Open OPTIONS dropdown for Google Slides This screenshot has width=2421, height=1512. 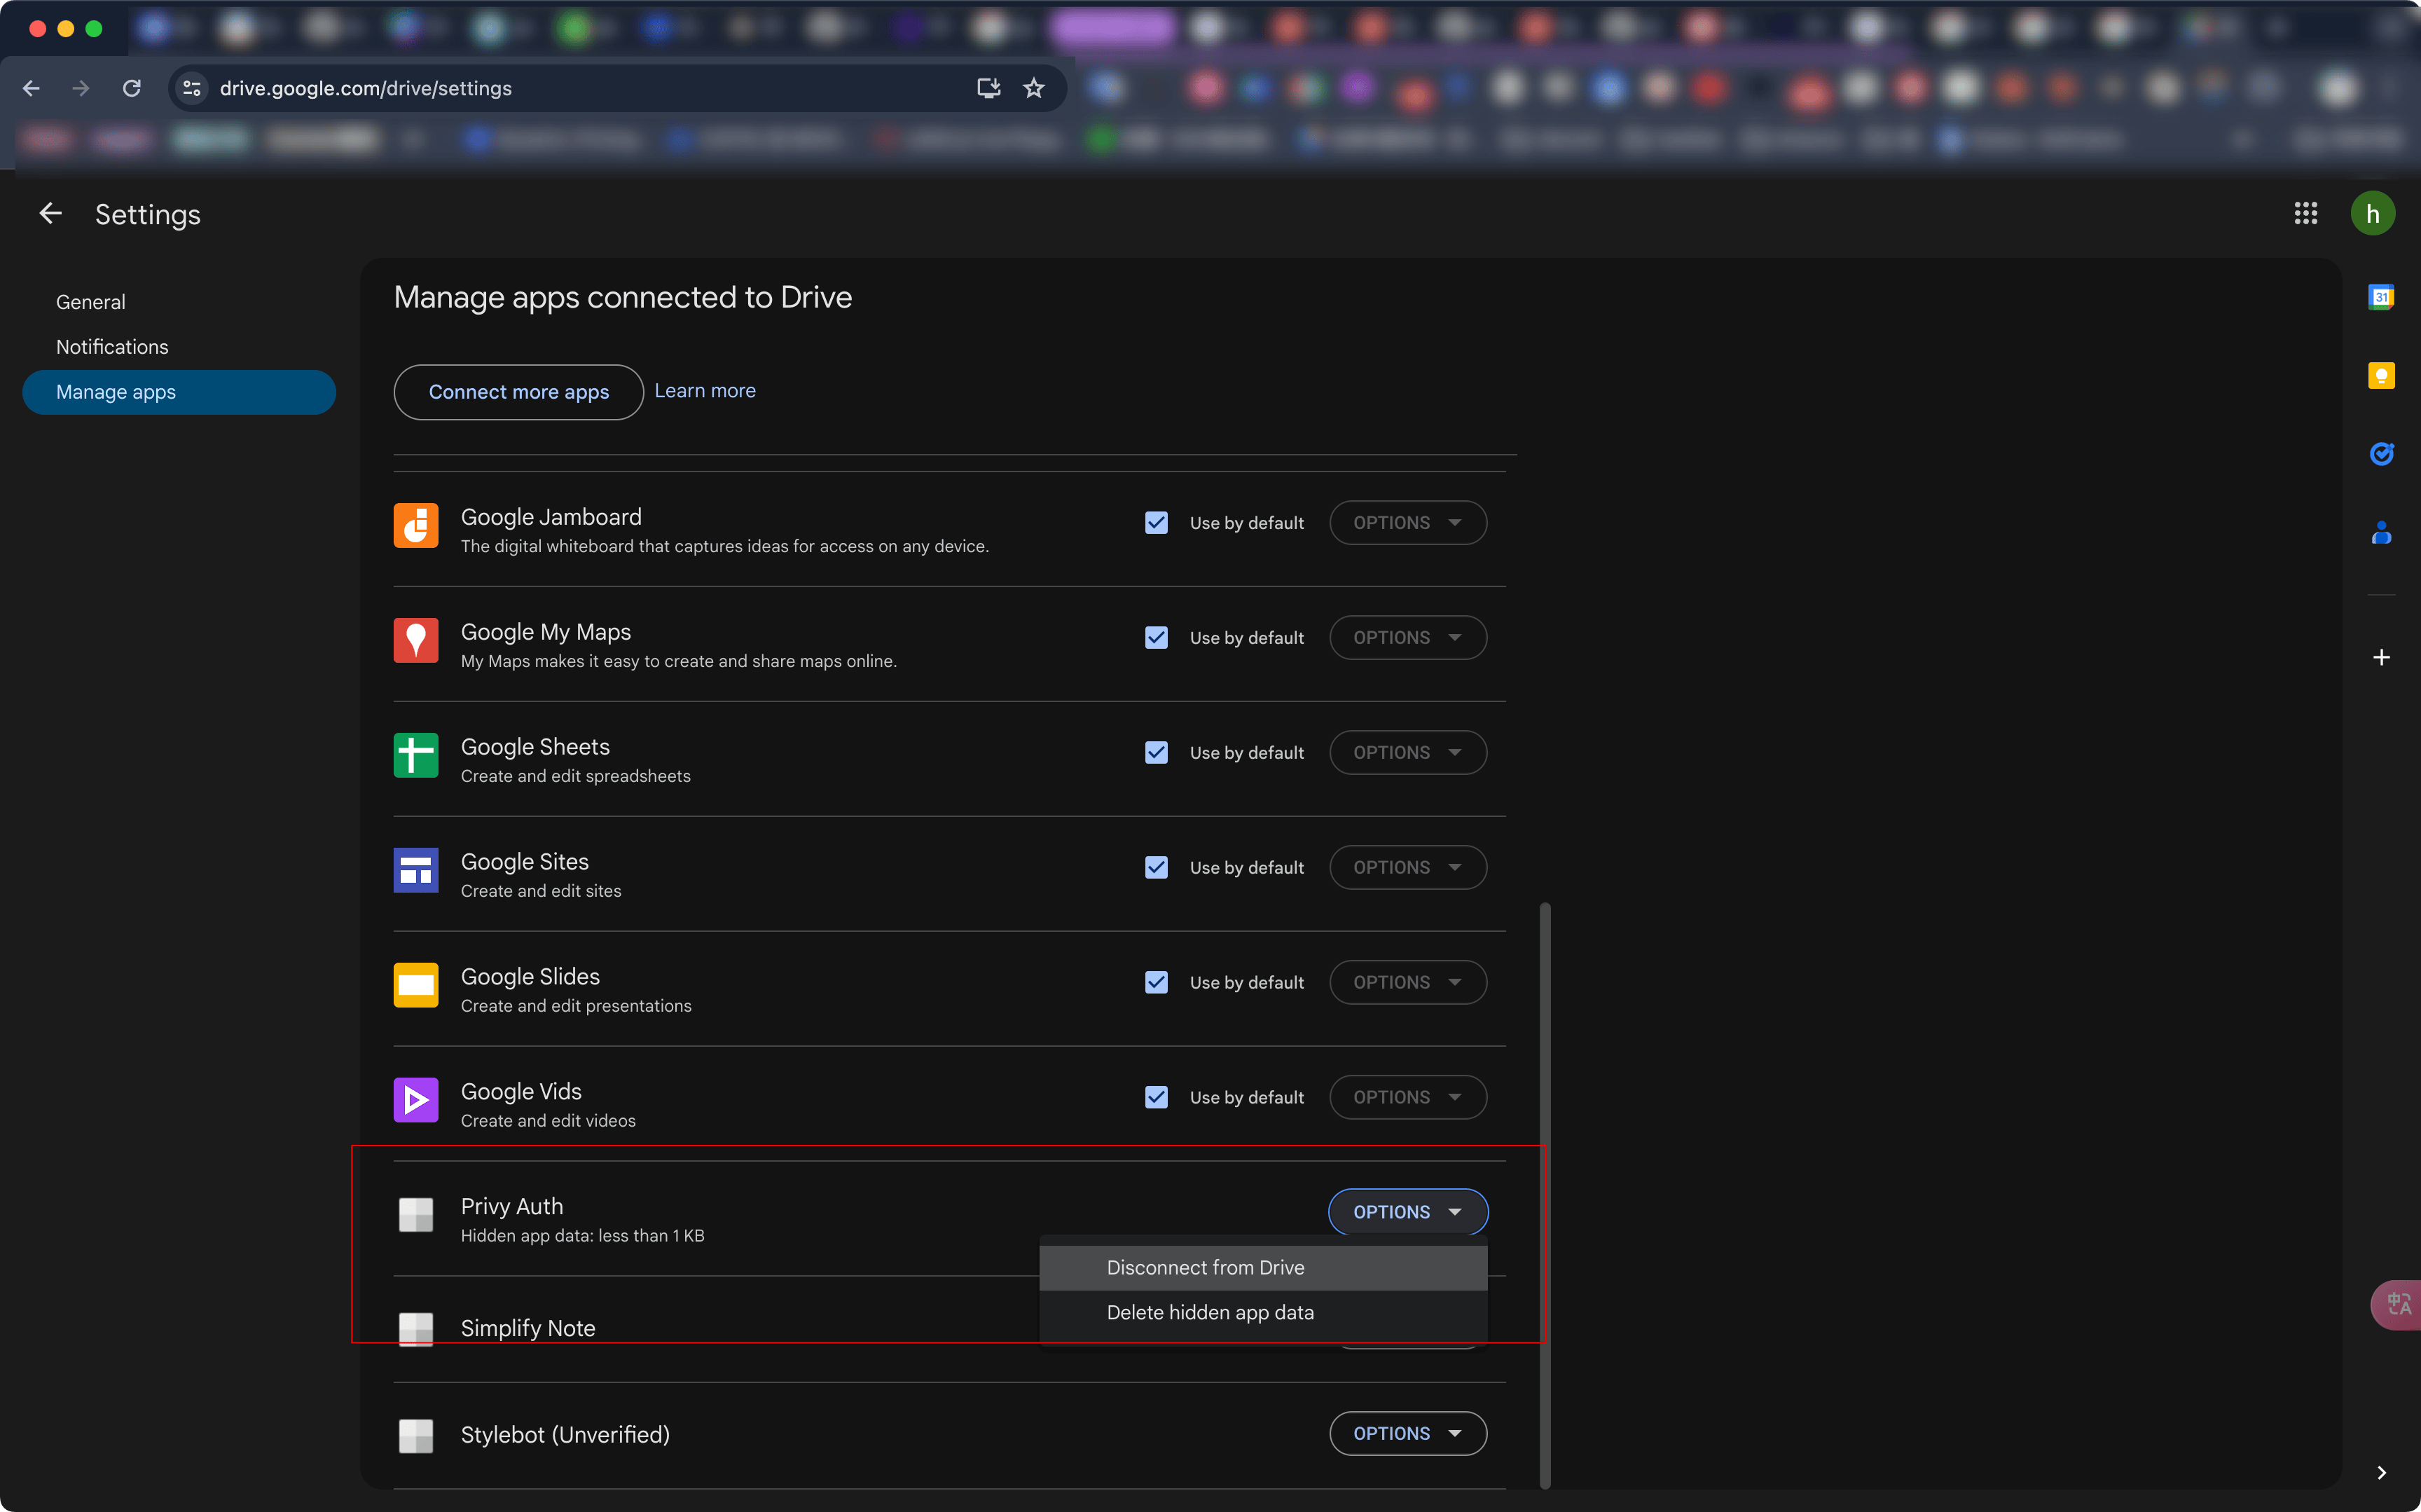(1407, 982)
